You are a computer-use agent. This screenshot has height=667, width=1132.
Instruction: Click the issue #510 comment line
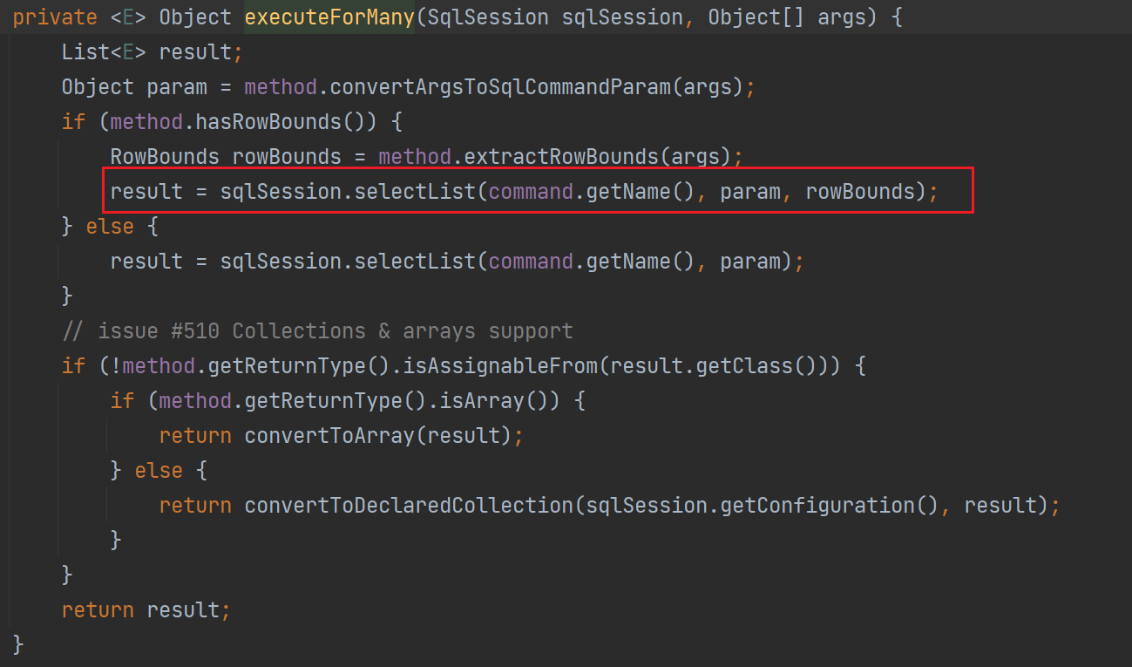[x=317, y=331]
